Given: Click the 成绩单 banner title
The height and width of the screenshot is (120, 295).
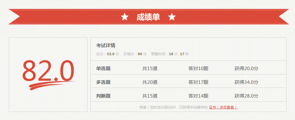Looking at the screenshot, I should [x=148, y=17].
